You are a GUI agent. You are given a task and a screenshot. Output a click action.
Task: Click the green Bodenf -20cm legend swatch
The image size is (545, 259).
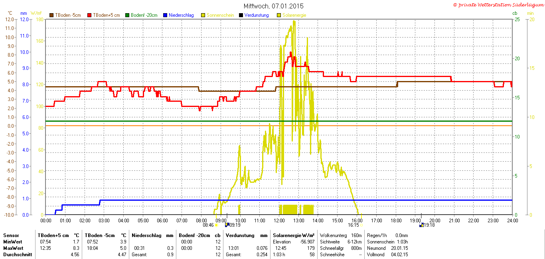click(127, 15)
